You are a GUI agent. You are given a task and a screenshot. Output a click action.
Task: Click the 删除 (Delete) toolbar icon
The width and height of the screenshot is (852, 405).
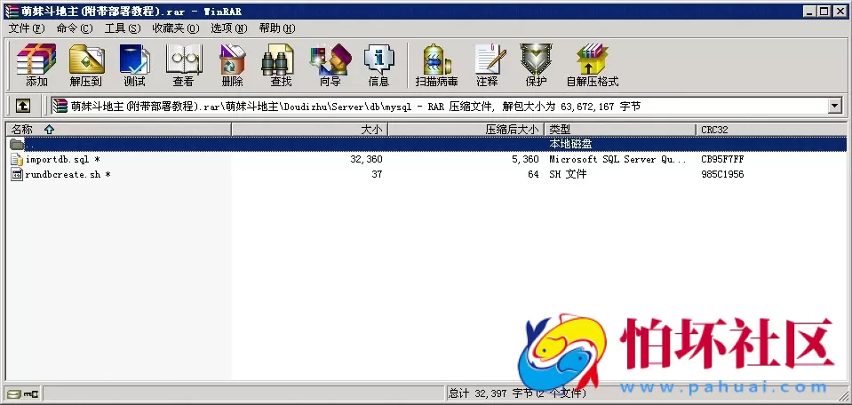232,65
